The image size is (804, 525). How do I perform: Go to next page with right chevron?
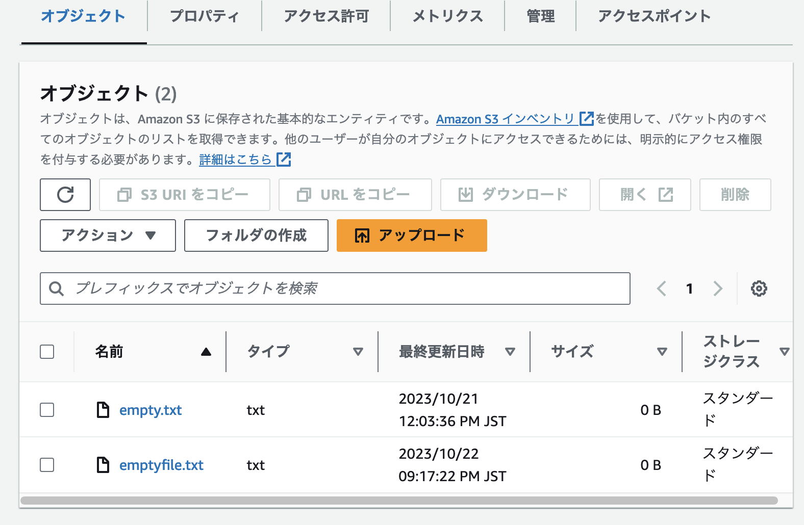point(718,288)
